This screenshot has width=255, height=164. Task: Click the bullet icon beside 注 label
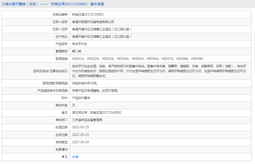[x=63, y=157]
